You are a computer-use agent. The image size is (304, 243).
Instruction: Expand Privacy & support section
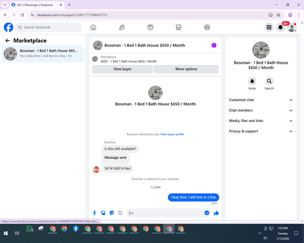click(x=261, y=131)
